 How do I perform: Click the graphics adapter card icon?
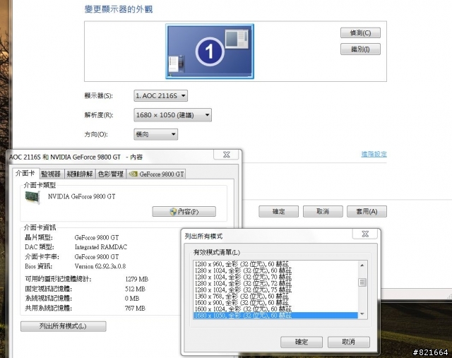[x=32, y=198]
